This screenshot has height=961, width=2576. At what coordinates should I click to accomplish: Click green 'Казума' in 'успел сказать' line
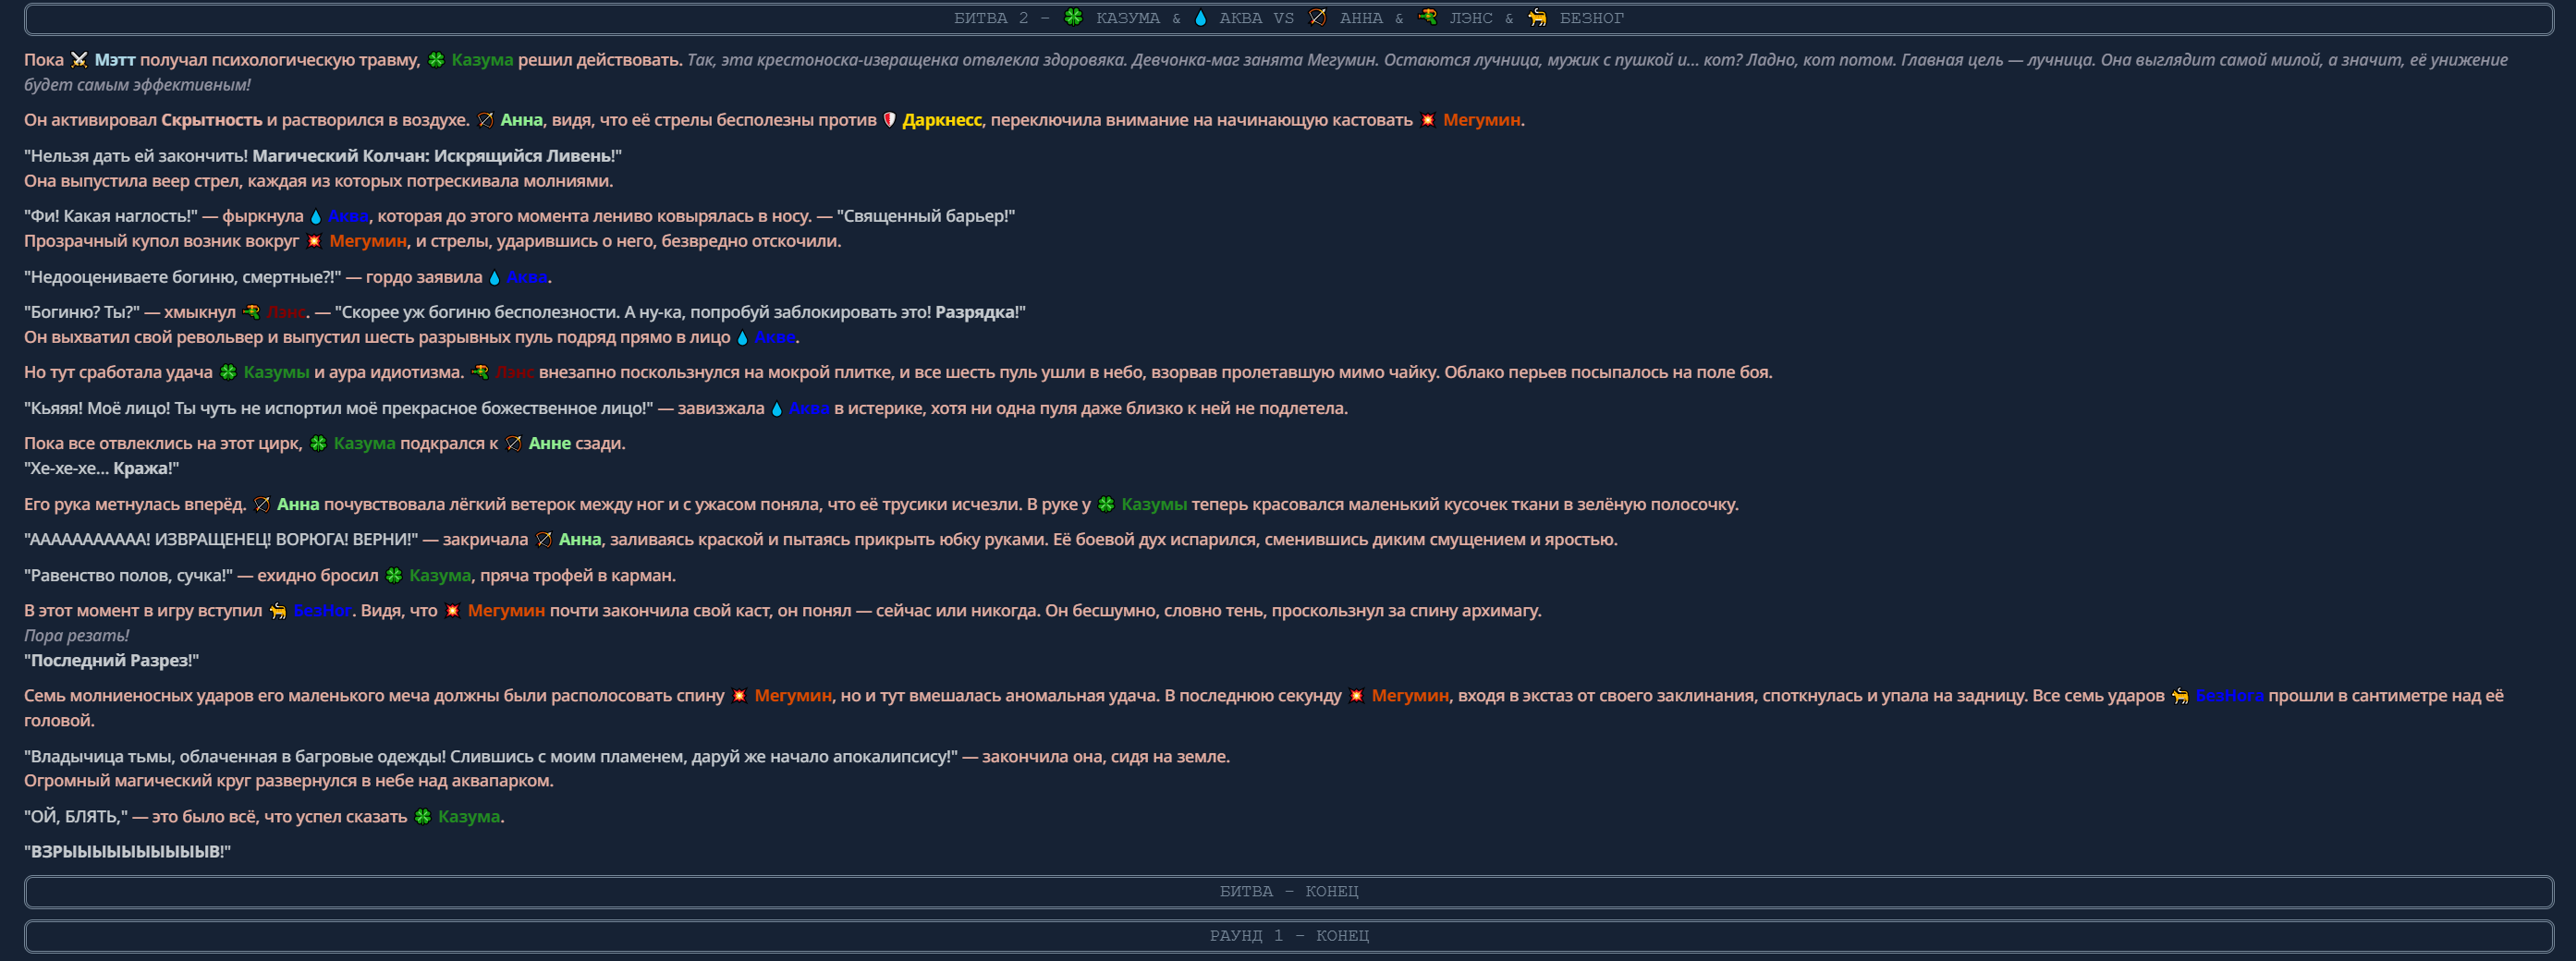coord(469,816)
